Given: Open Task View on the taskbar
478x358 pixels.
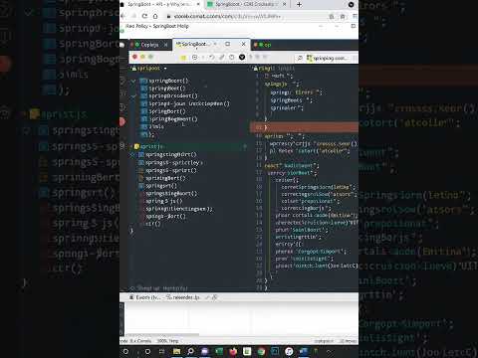Looking at the screenshot, I should [x=161, y=351].
